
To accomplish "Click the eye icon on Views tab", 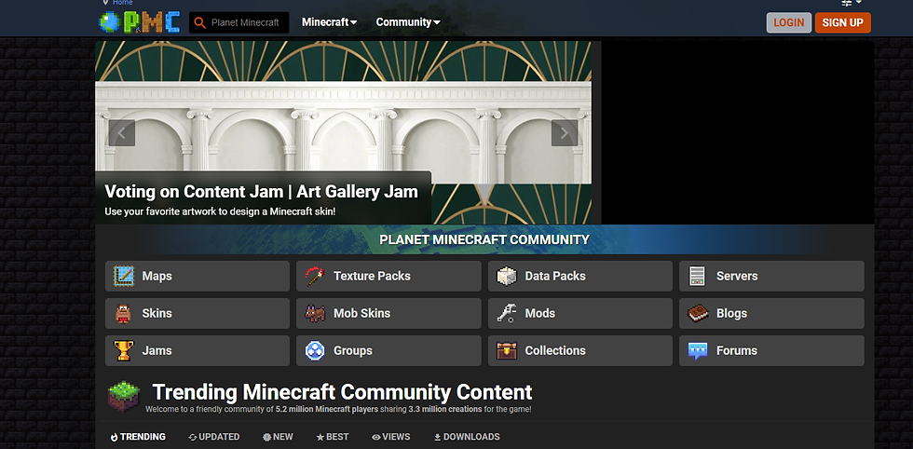I will click(x=376, y=437).
